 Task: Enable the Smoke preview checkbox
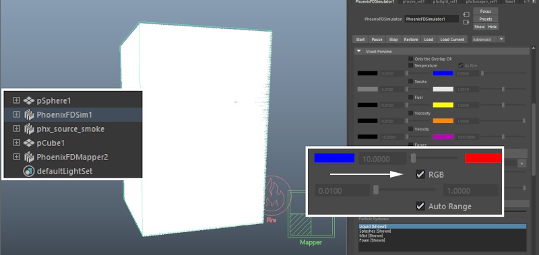pos(410,81)
